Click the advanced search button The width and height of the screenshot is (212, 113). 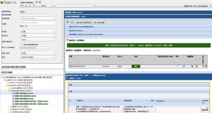(23, 67)
